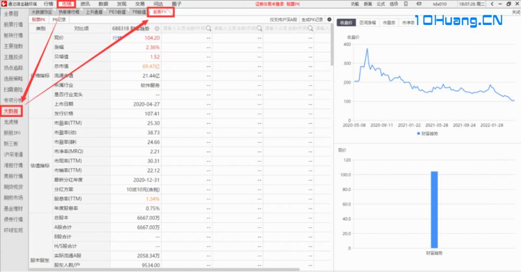Click the Tongdaxin app logo icon
The image size is (521, 272).
click(x=4, y=4)
